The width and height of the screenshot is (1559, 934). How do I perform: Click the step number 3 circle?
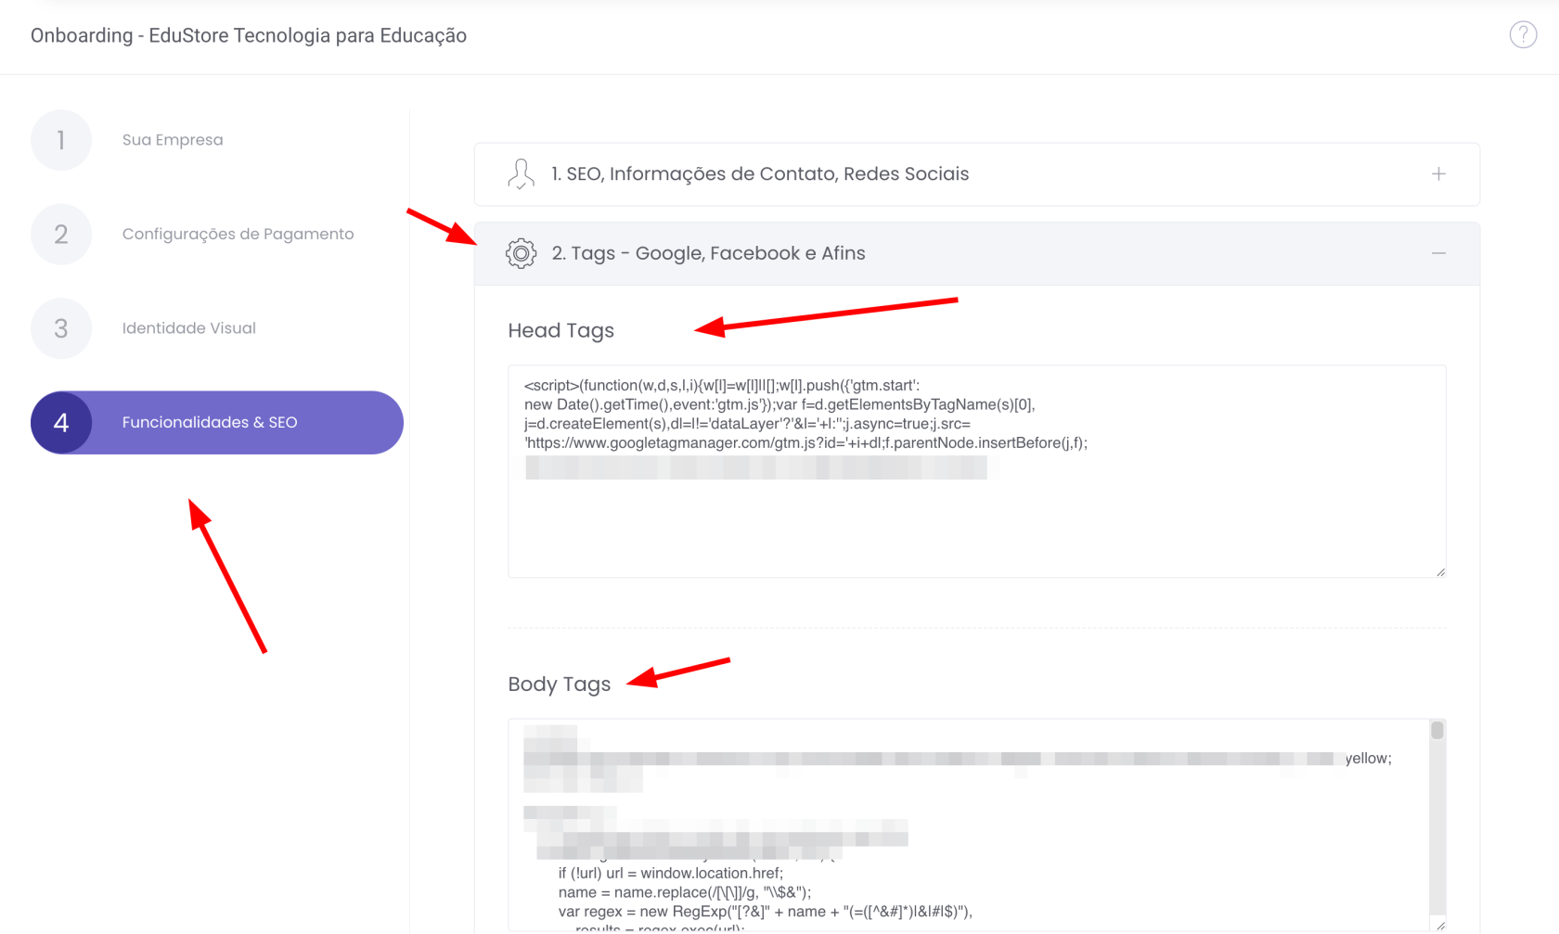tap(61, 328)
